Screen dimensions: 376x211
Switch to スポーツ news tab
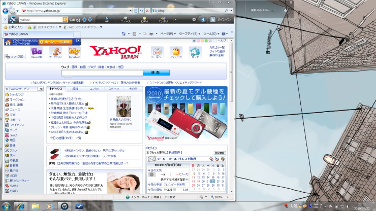pyautogui.click(x=114, y=89)
